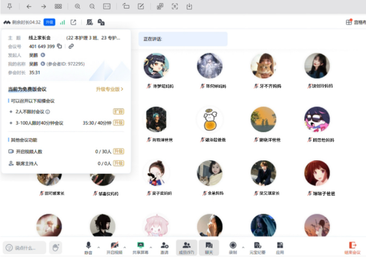Select 肖翔琳爸爸 participant avatar
The height and width of the screenshot is (257, 366).
156,120
